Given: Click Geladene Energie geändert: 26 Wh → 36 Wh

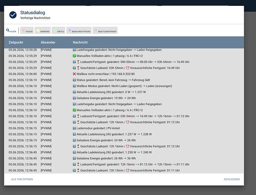Looking at the screenshot, I should [106, 158].
